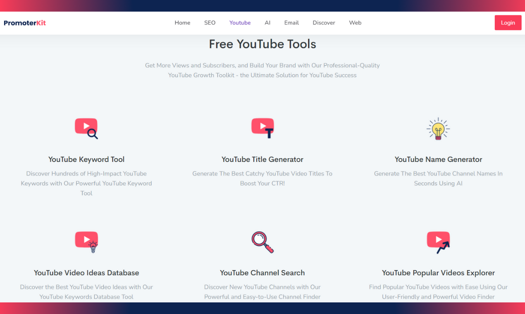This screenshot has width=525, height=314.
Task: Click the Free YouTube Tools heading
Action: [262, 44]
